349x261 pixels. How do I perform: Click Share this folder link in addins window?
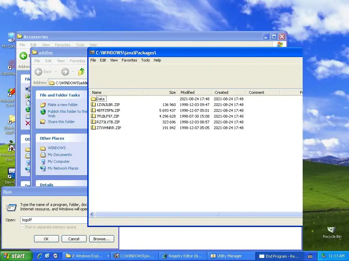(x=61, y=122)
